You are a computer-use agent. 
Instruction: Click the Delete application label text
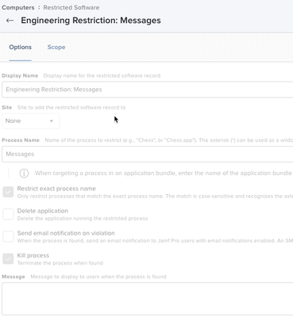click(43, 211)
